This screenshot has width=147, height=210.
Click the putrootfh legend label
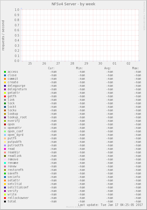15,145
